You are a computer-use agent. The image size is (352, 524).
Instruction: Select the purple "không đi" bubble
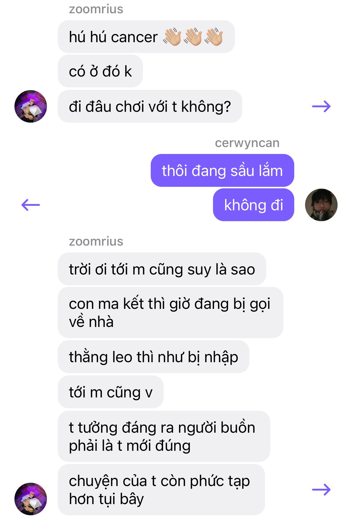click(254, 205)
